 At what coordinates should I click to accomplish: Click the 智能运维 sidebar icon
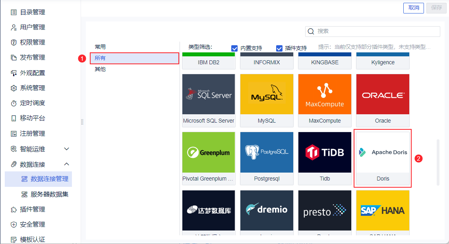coord(14,149)
